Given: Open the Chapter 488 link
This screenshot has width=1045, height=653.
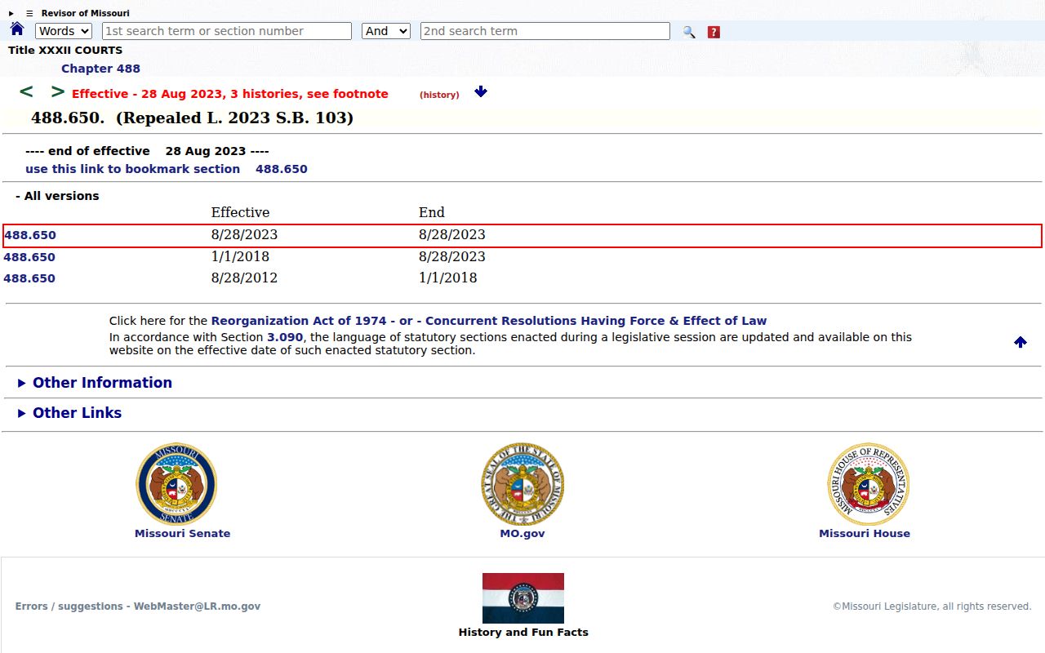Looking at the screenshot, I should [100, 69].
